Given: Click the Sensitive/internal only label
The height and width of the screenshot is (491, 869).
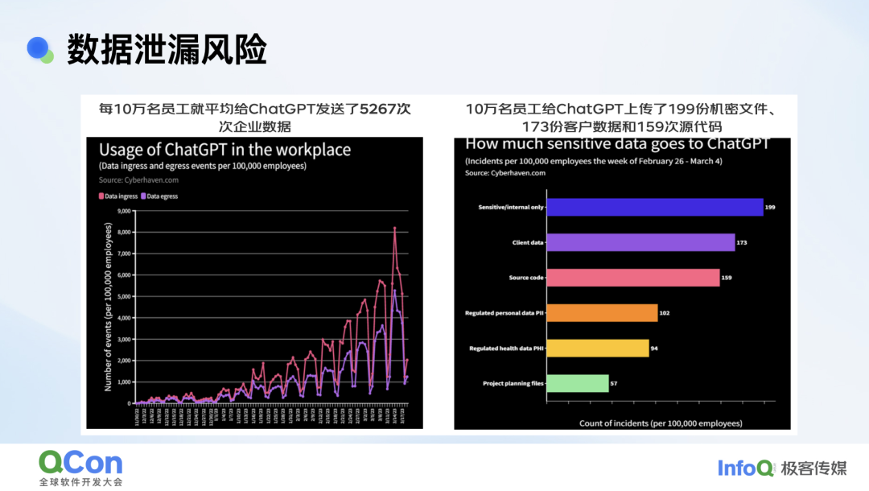Looking at the screenshot, I should point(511,207).
